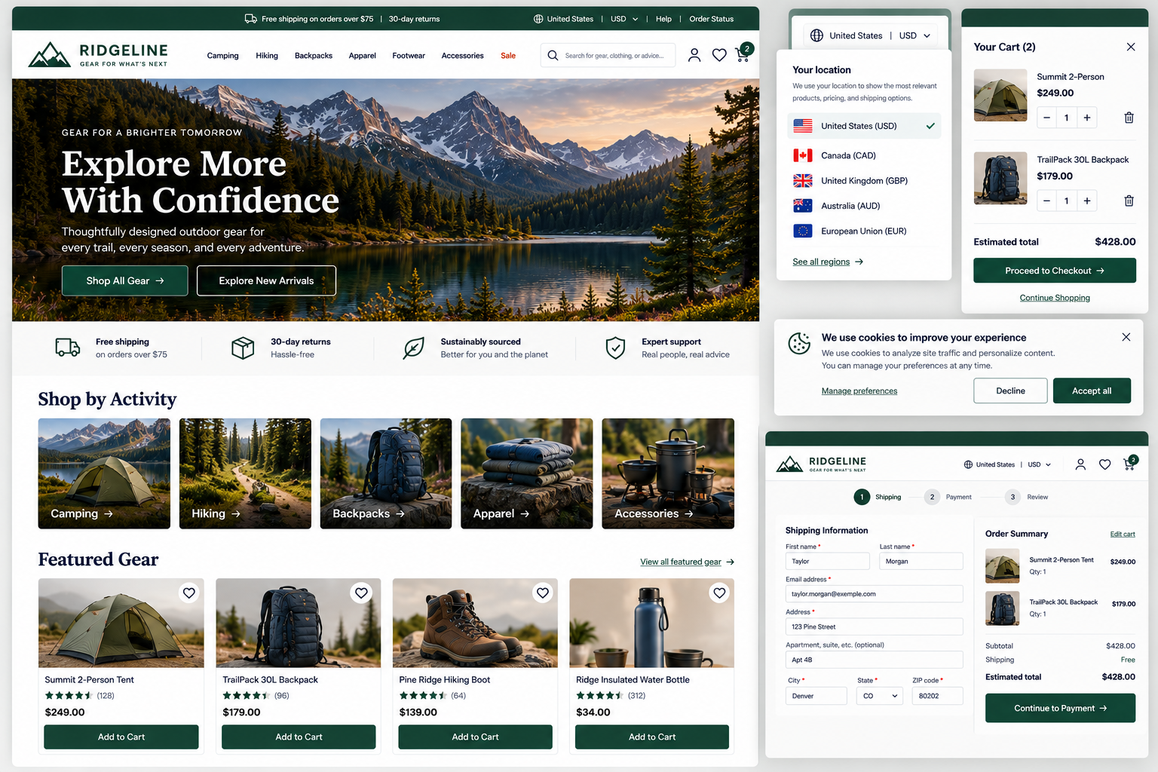This screenshot has height=772, width=1158.
Task: Click the search magnifier icon
Action: pyautogui.click(x=553, y=55)
